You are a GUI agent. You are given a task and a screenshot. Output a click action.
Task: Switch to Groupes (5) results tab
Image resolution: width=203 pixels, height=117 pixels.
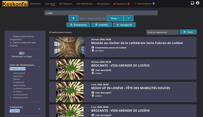pos(124,25)
